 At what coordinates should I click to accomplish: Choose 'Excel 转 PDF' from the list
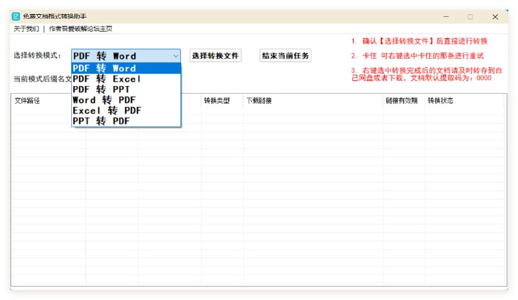pyautogui.click(x=126, y=111)
